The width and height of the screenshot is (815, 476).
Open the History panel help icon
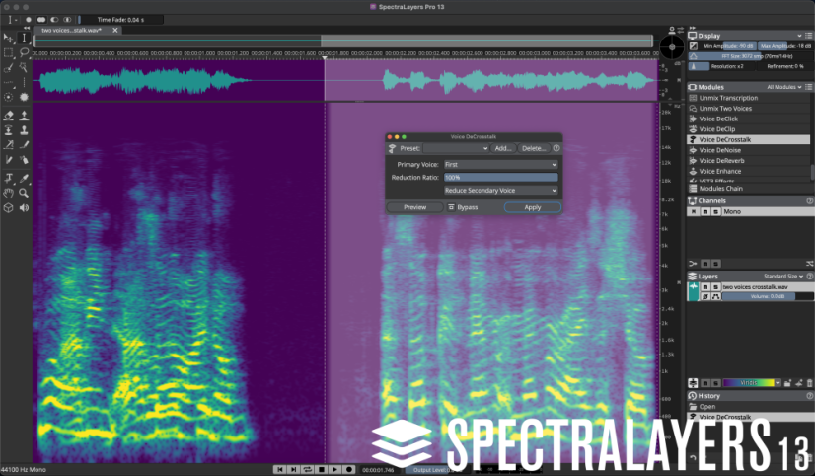[x=809, y=396]
